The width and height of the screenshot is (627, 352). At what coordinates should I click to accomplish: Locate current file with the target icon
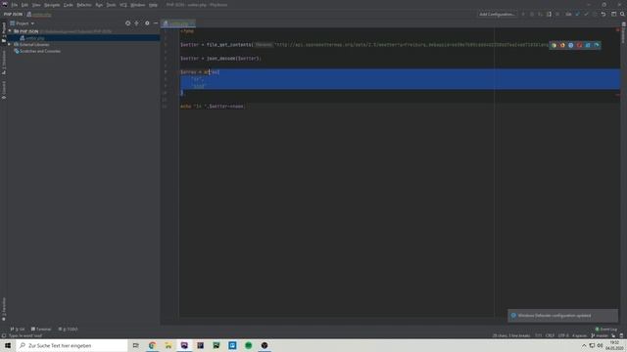(128, 23)
